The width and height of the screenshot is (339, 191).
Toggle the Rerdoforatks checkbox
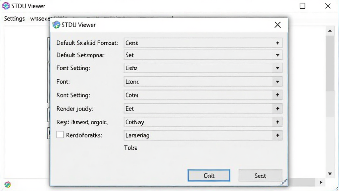click(60, 135)
